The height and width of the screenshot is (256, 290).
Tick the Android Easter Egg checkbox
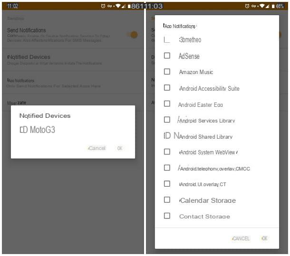(x=167, y=104)
